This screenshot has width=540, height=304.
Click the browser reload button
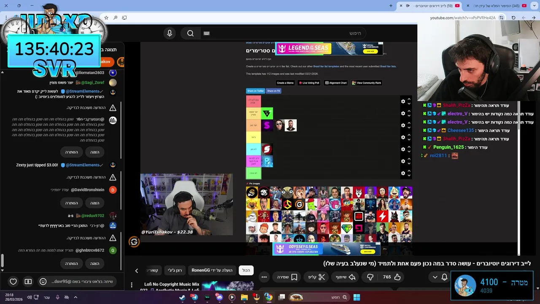click(x=513, y=18)
